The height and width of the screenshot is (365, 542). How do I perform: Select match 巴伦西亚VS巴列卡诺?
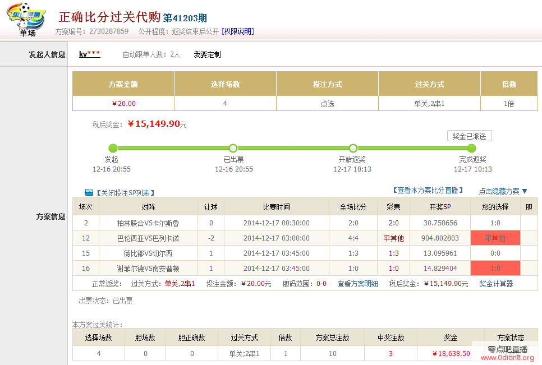(x=148, y=238)
